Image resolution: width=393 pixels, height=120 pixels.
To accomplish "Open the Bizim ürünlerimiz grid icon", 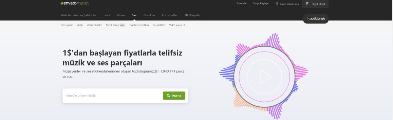I will click(x=277, y=4).
